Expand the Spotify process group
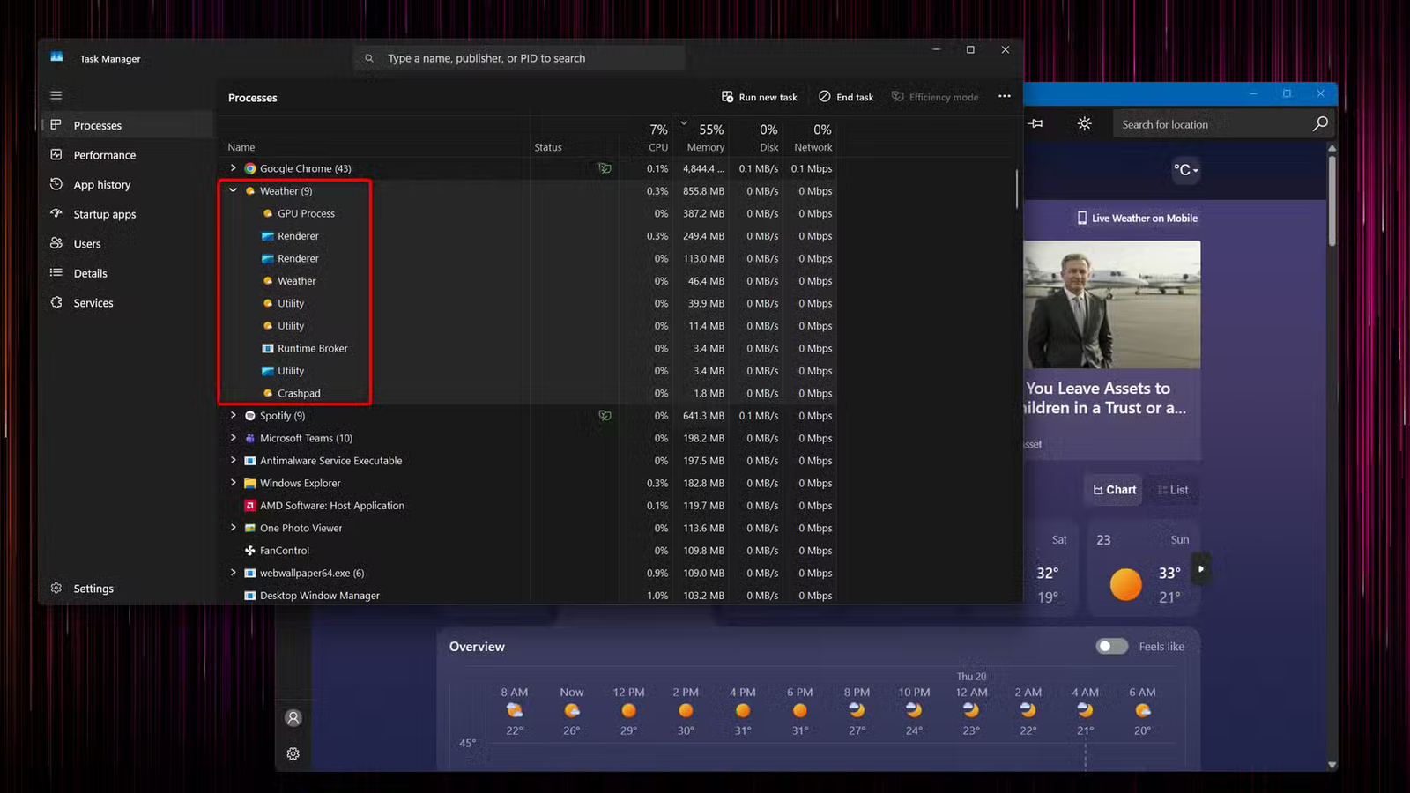1410x793 pixels. pos(233,415)
